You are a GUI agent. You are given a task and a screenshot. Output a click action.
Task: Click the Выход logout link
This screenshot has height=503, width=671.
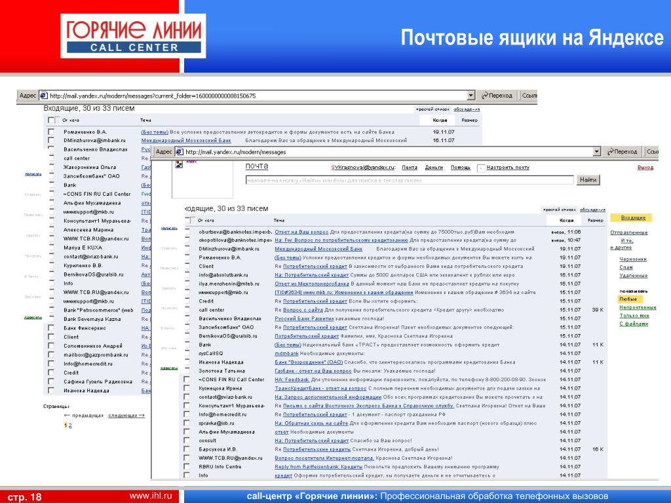point(645,168)
